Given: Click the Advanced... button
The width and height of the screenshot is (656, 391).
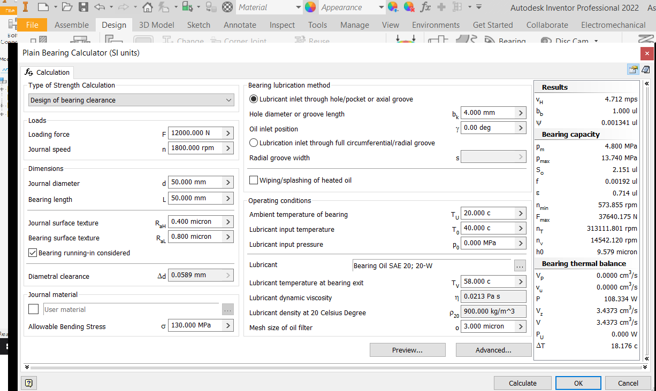Looking at the screenshot, I should [x=493, y=350].
